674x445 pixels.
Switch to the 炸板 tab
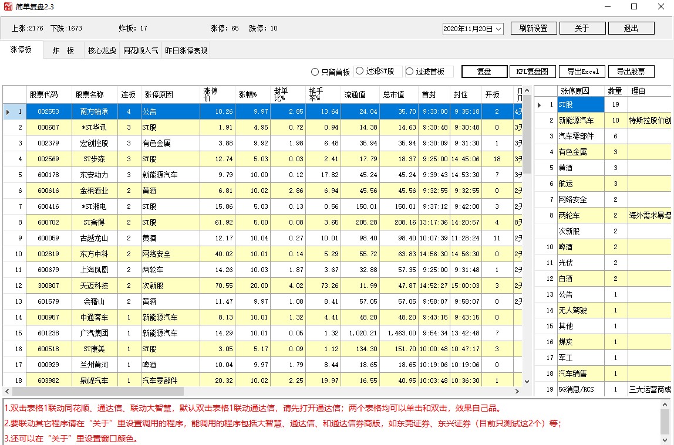63,51
